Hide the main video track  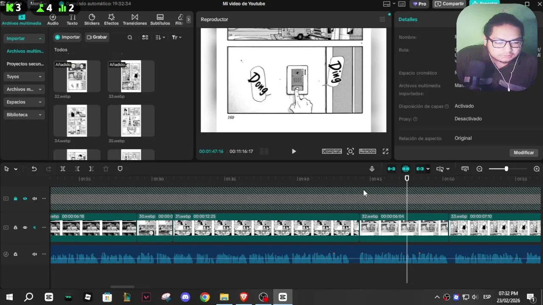[x=25, y=227]
